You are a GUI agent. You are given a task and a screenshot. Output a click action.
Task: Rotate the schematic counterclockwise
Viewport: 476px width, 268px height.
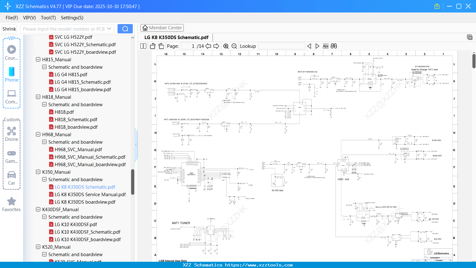coord(152,46)
